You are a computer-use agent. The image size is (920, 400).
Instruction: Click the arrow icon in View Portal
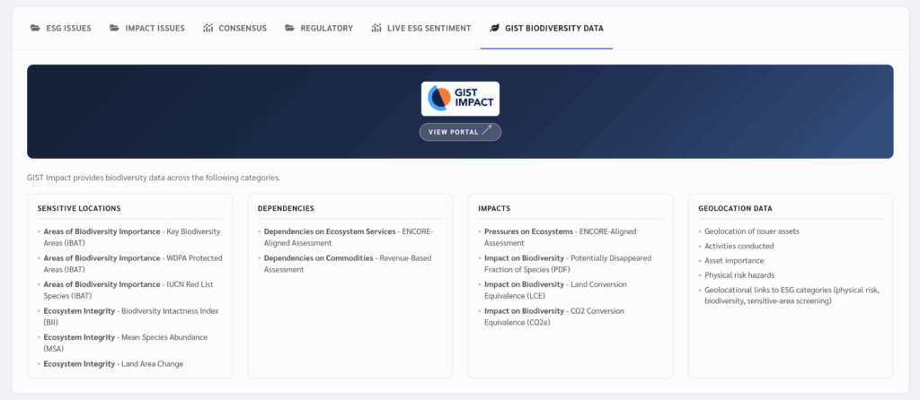[487, 131]
